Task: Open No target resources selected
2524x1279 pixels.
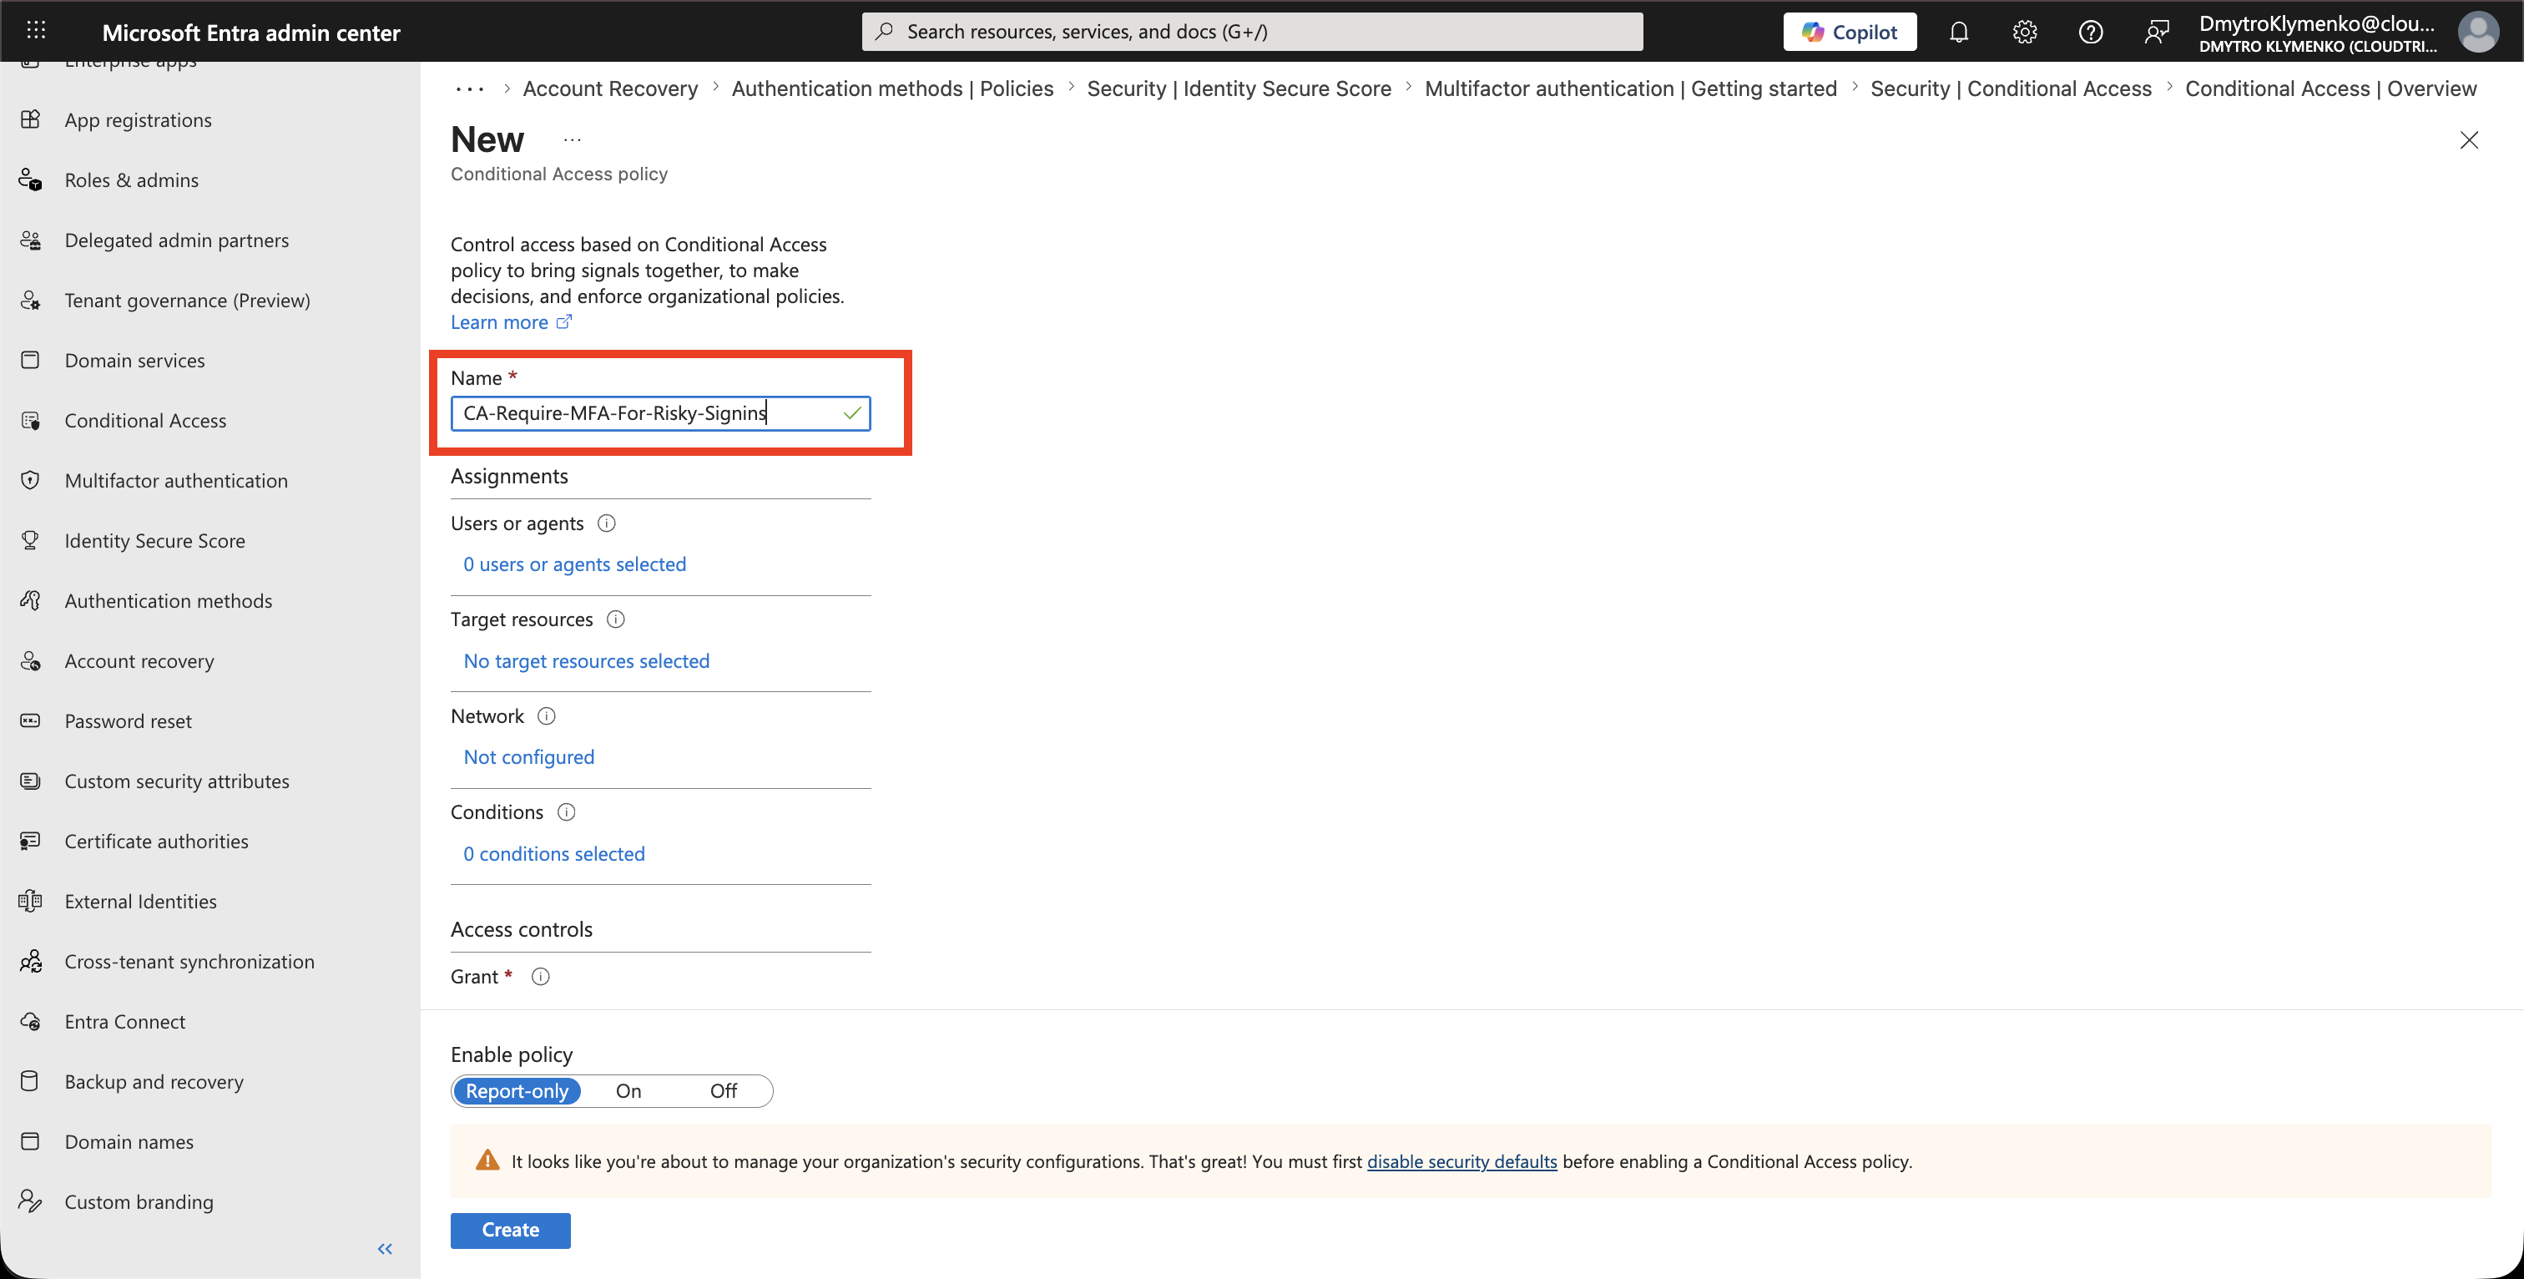Action: 586,660
